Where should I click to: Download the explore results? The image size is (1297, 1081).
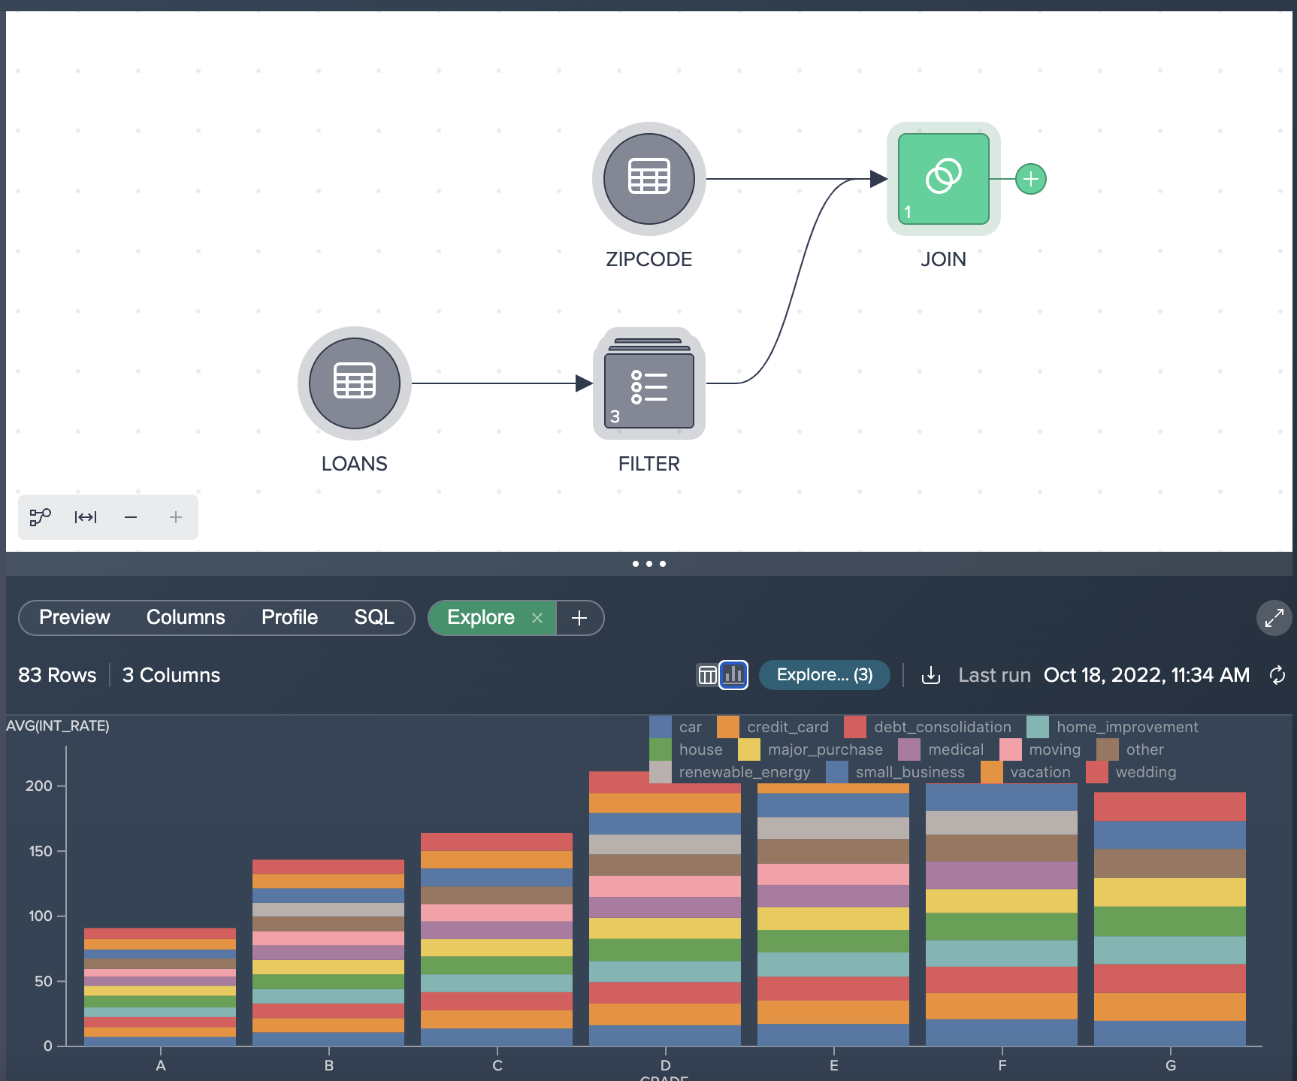click(930, 675)
